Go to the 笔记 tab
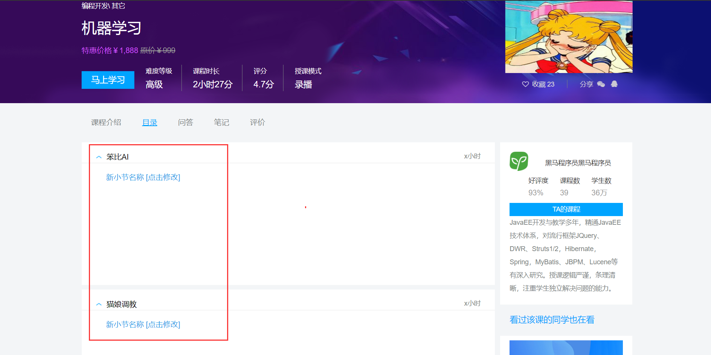711x355 pixels. (x=221, y=122)
